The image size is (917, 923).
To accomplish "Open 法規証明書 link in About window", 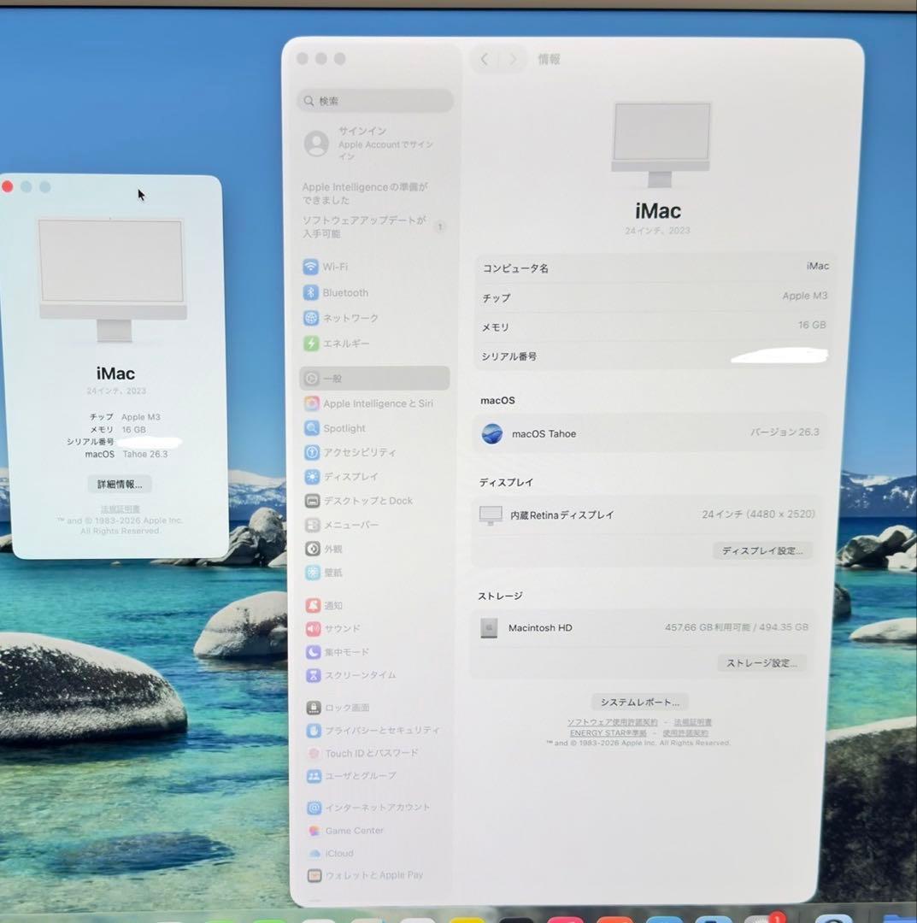I will pyautogui.click(x=120, y=509).
